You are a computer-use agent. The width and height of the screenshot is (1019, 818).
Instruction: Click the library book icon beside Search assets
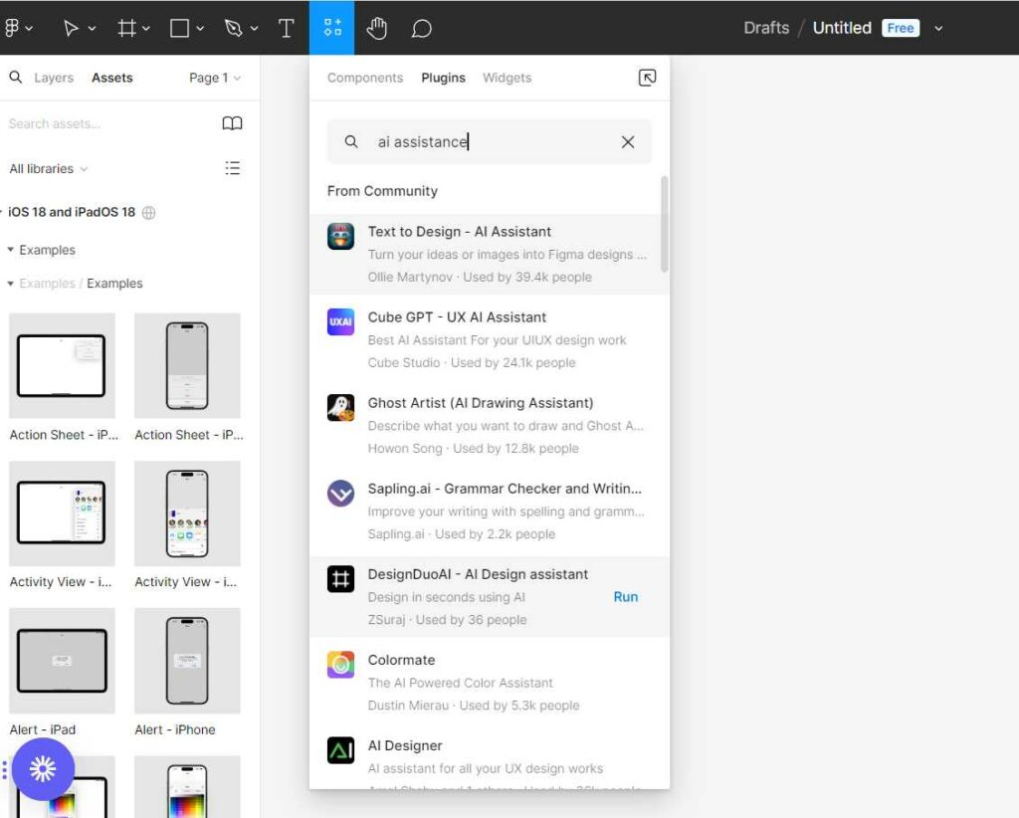point(232,123)
